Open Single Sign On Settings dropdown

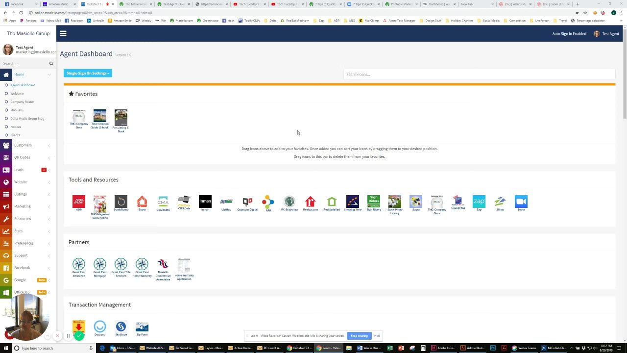[88, 73]
